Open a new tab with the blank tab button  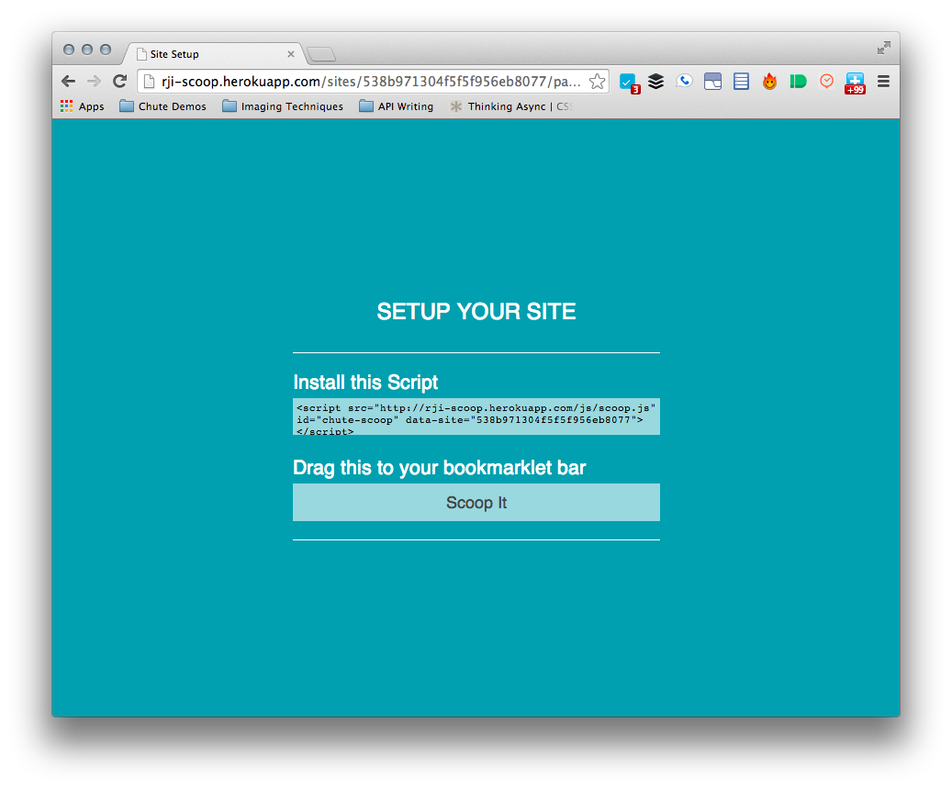[321, 55]
